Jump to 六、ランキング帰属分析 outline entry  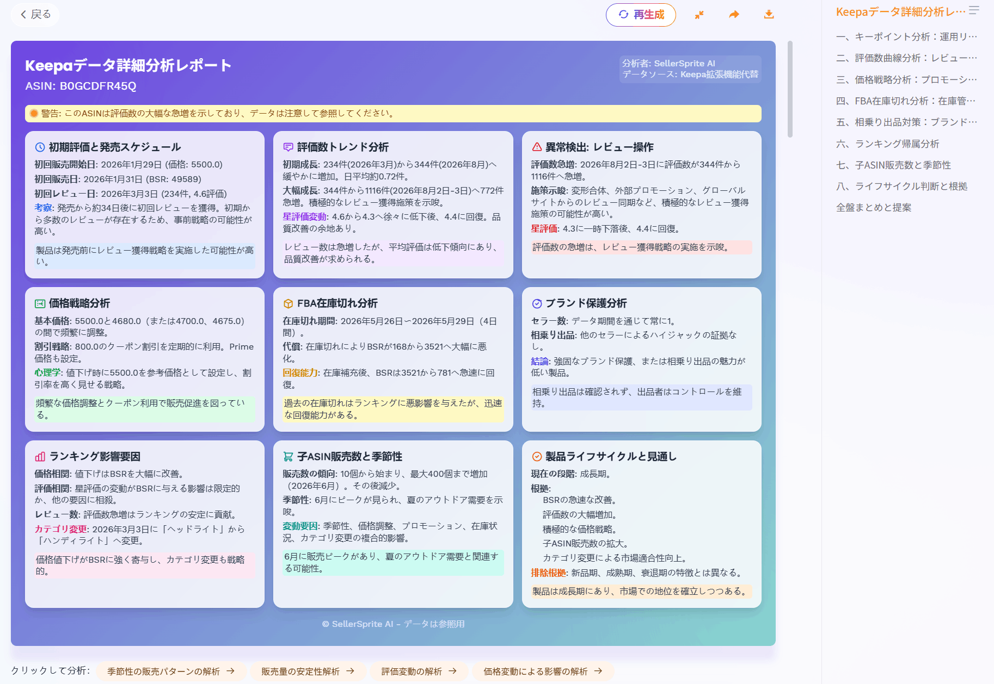point(888,144)
